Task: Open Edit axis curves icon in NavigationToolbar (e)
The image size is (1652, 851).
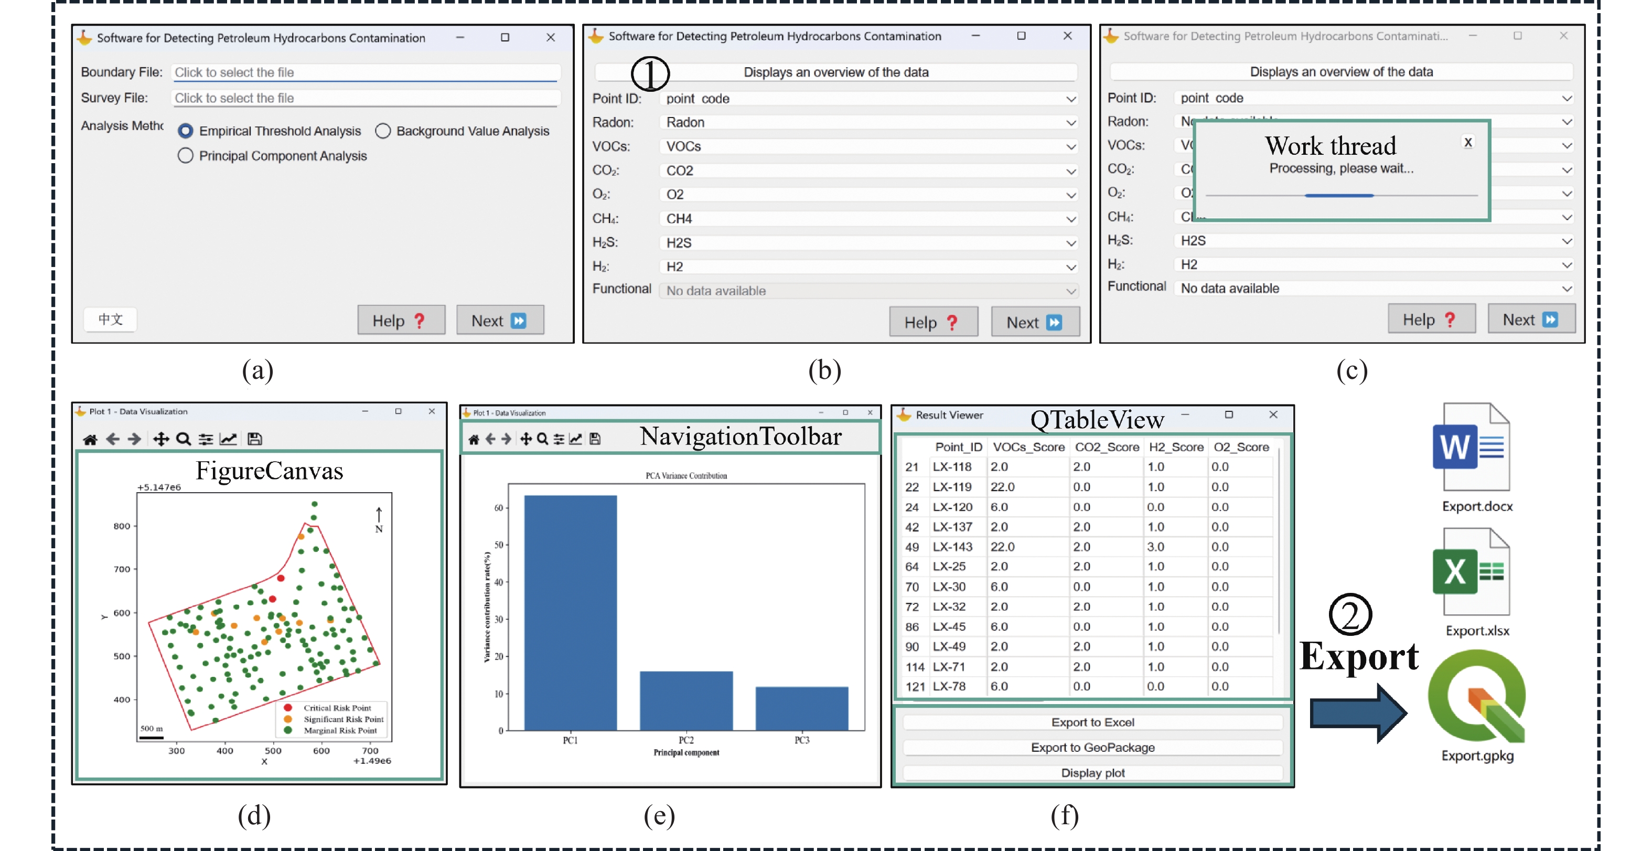Action: click(x=576, y=439)
